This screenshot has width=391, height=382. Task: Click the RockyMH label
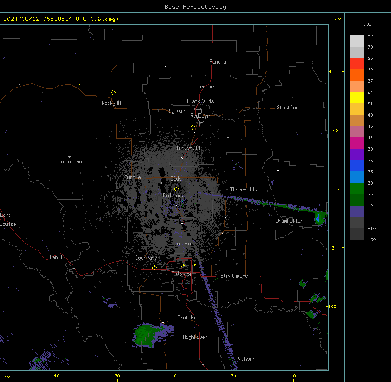pos(111,103)
